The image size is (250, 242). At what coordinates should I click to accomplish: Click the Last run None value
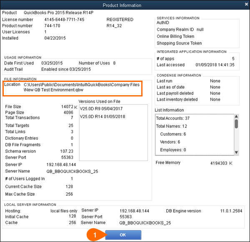coord(215,81)
